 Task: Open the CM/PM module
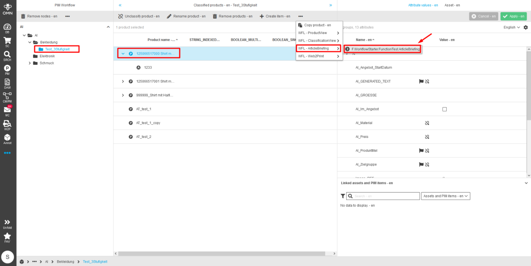coord(7,97)
